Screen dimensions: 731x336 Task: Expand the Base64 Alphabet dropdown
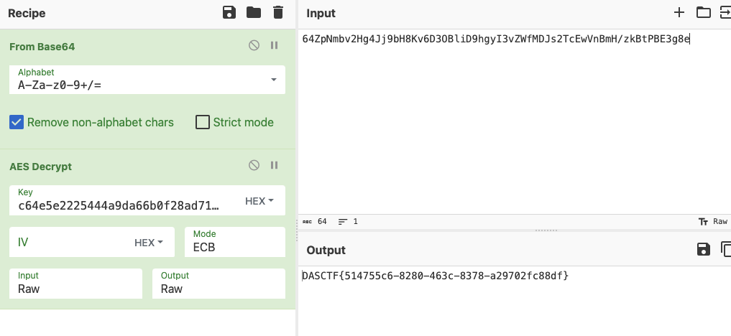(x=273, y=80)
